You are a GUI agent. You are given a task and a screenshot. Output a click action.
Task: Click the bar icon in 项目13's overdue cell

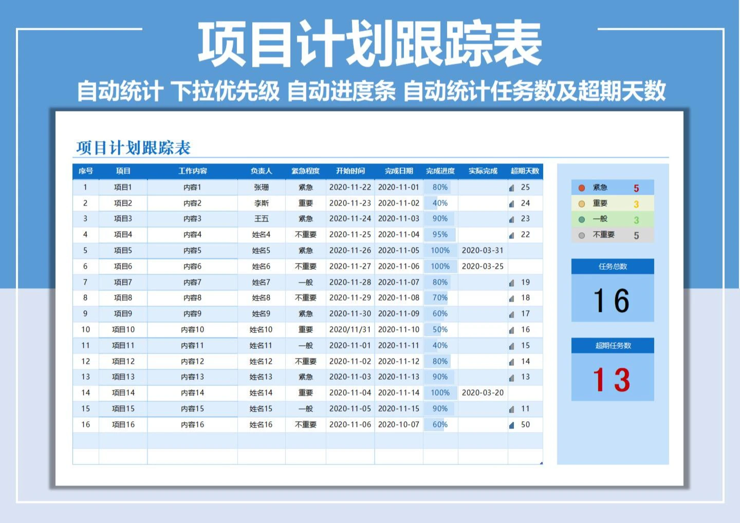click(511, 378)
